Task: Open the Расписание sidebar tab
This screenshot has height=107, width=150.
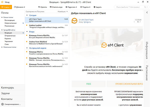Action: click(147, 73)
